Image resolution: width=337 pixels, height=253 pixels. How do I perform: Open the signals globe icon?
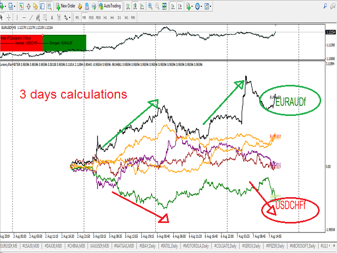tap(94, 6)
